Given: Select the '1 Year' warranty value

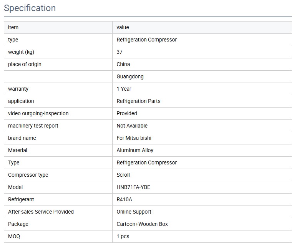Looking at the screenshot, I should coord(124,89).
